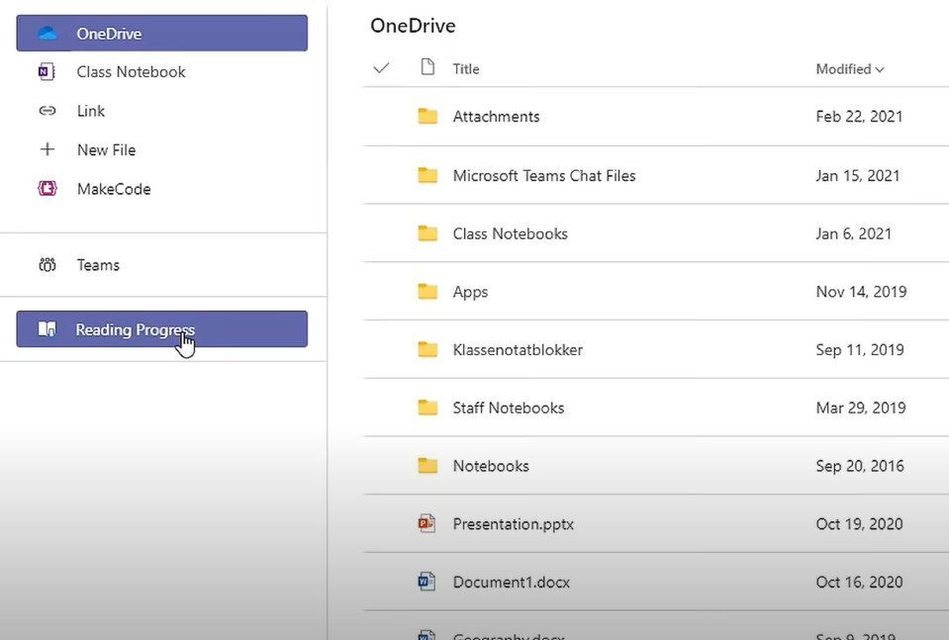Image resolution: width=949 pixels, height=640 pixels.
Task: Select the Teams entry in the navigation menu
Action: click(x=98, y=264)
